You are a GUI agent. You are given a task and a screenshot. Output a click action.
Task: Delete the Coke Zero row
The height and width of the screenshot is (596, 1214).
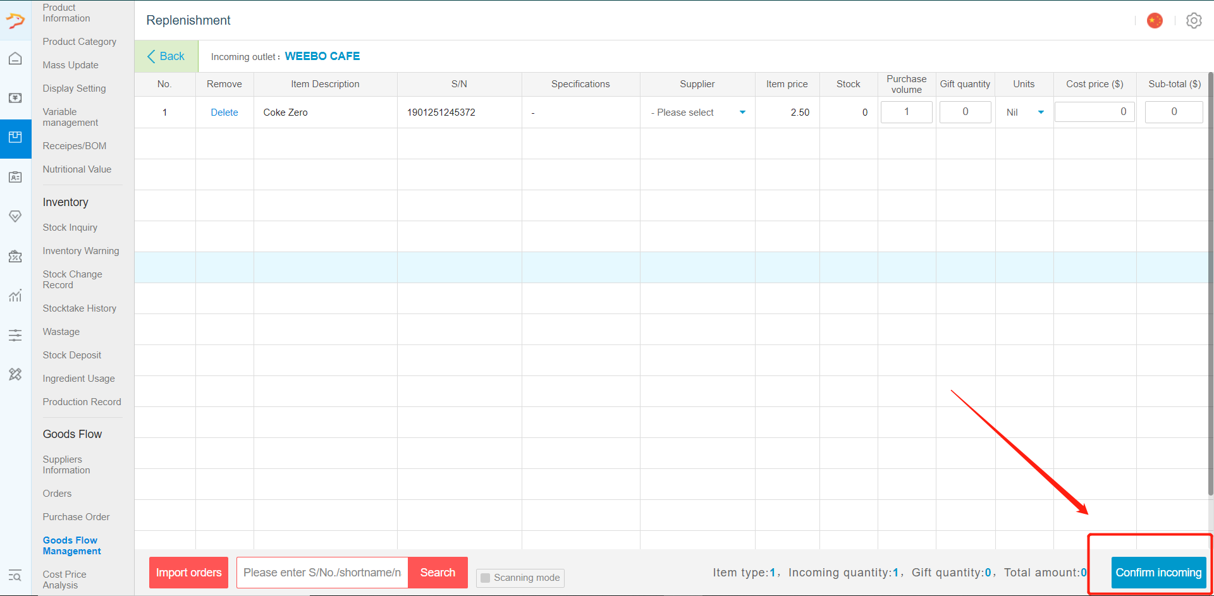click(224, 113)
